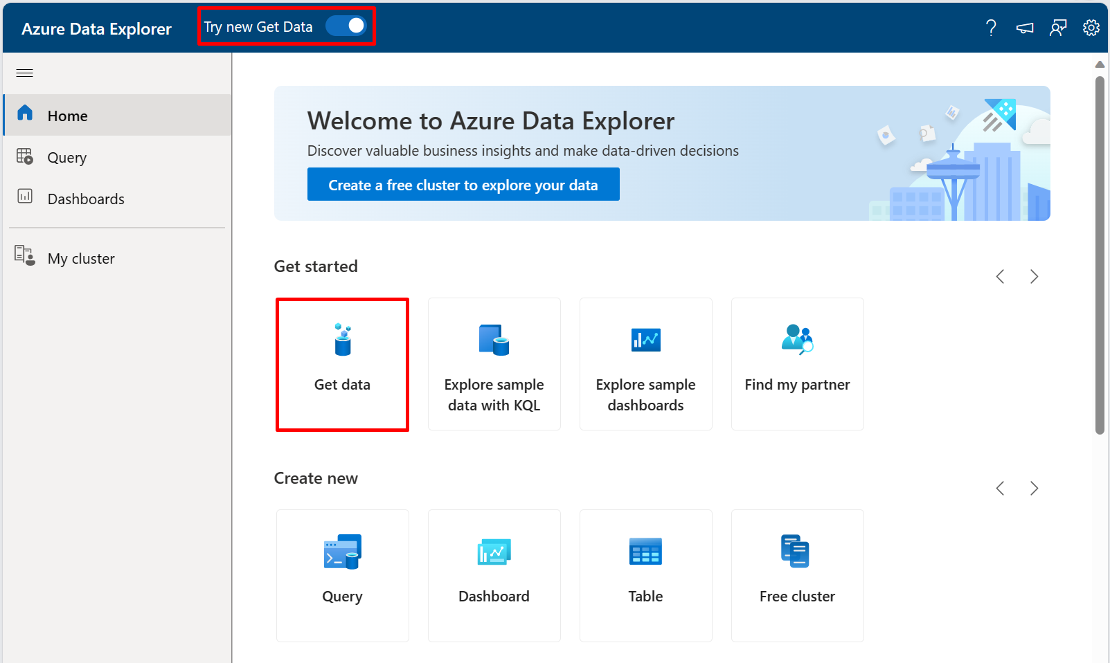Click the Get started next chevron
1110x663 pixels.
[1034, 277]
